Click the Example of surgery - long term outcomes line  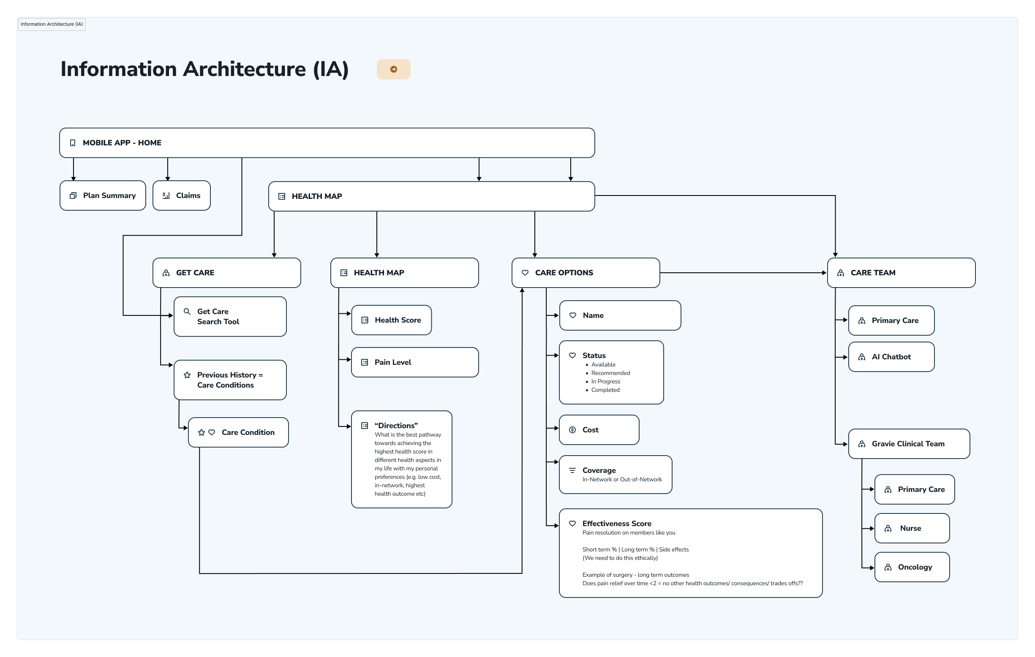pos(636,575)
